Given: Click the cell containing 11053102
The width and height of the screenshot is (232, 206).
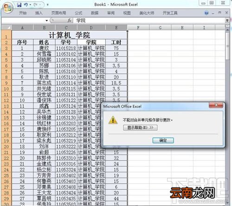Looking at the screenshot, I should [66, 54].
